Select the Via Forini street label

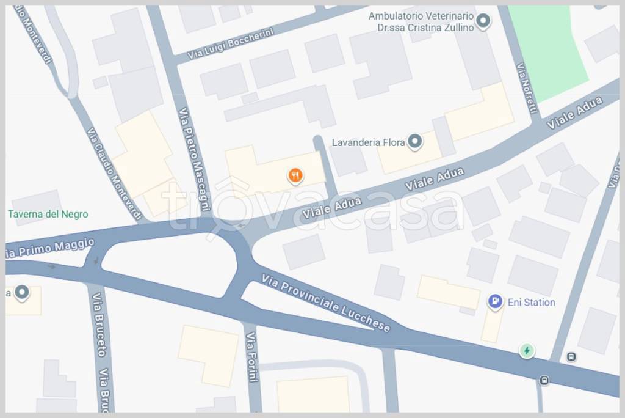[x=252, y=357]
